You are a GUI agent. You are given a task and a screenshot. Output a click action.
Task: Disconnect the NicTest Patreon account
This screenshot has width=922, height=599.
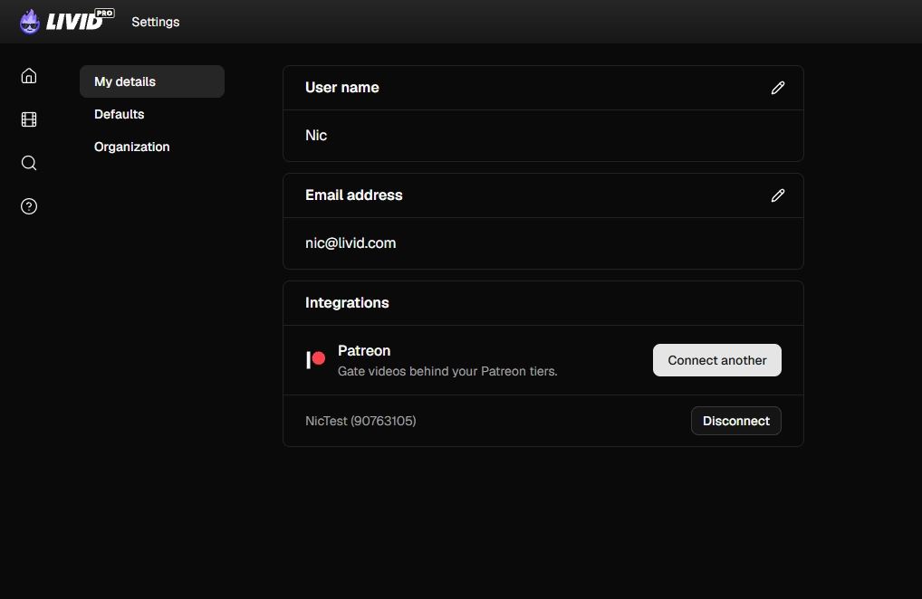coord(735,421)
